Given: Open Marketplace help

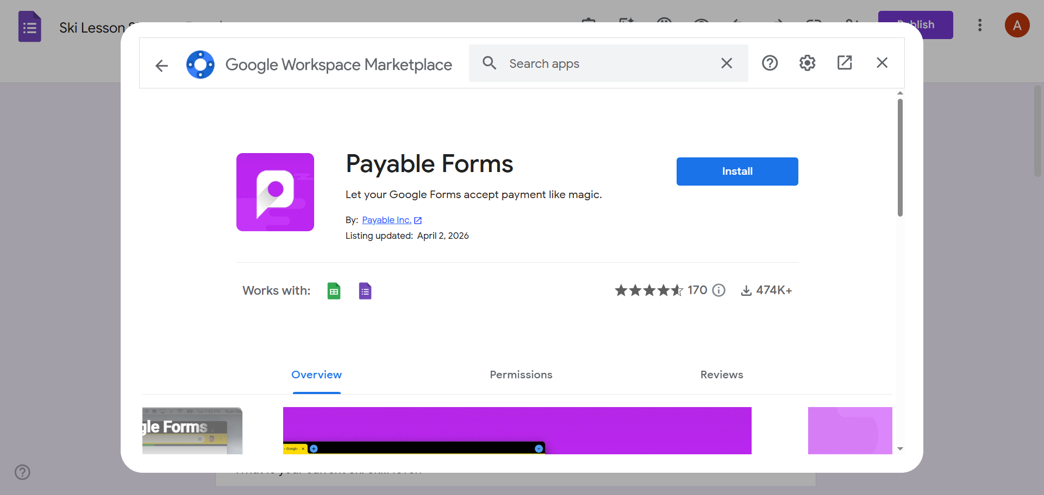Looking at the screenshot, I should [770, 62].
